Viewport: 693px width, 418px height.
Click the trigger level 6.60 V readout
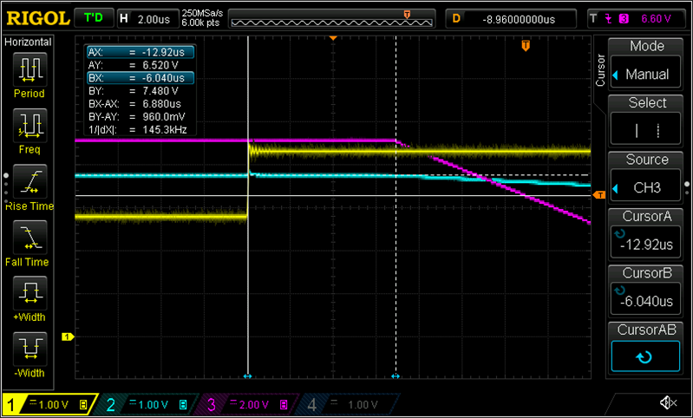tap(656, 18)
